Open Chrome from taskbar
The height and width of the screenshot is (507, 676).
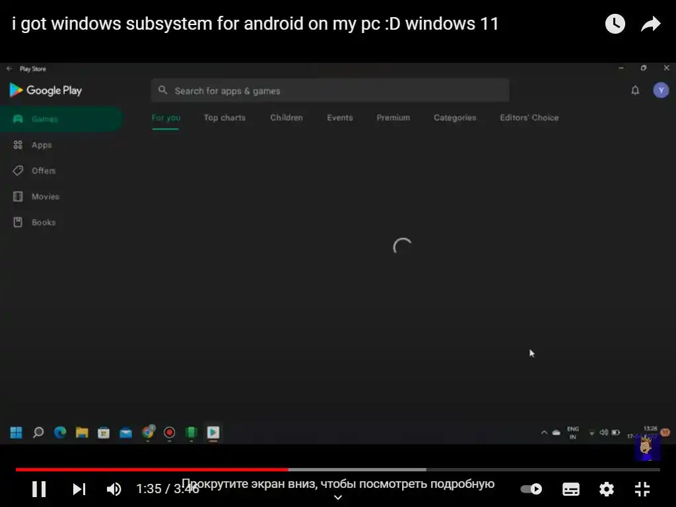pyautogui.click(x=149, y=432)
